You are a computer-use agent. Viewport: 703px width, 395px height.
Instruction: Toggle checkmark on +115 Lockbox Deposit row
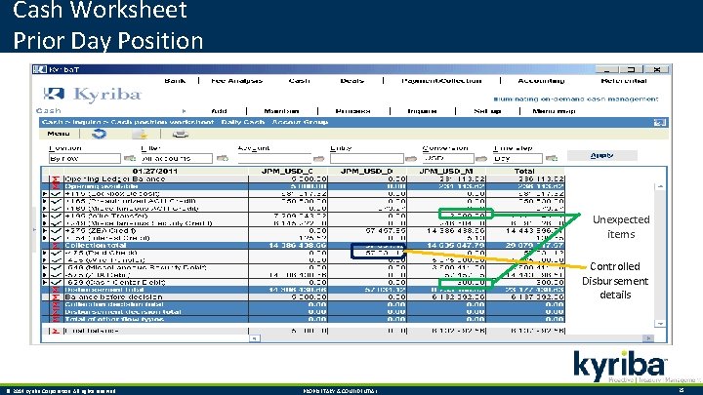56,193
